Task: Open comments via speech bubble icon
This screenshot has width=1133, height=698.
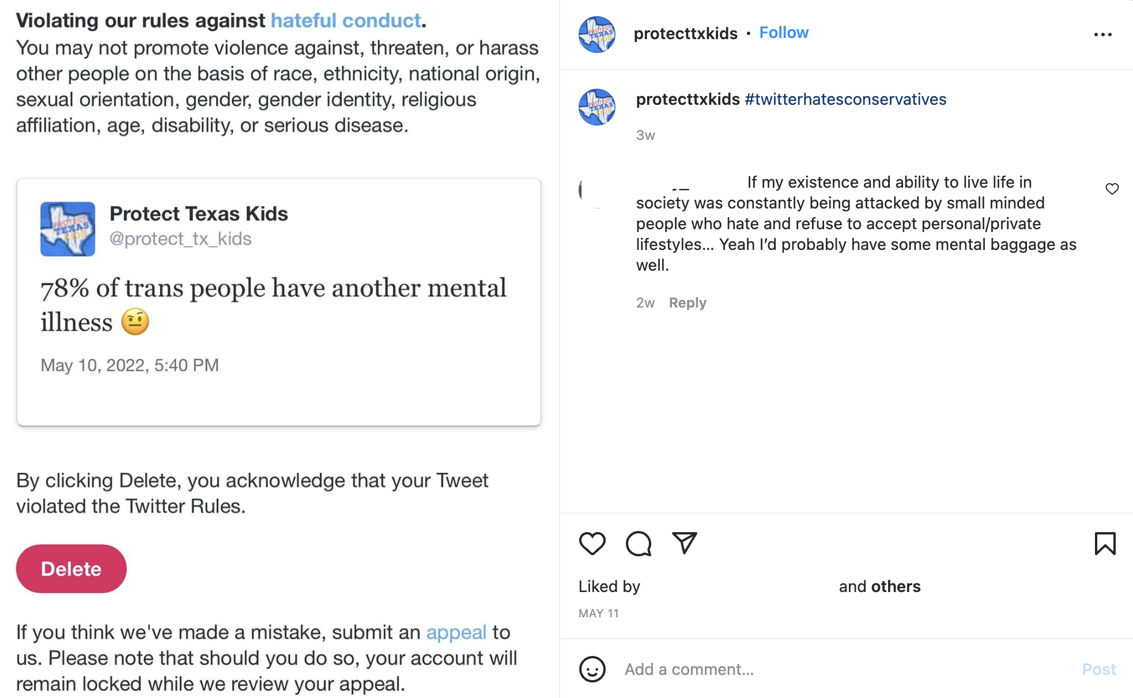Action: click(637, 542)
